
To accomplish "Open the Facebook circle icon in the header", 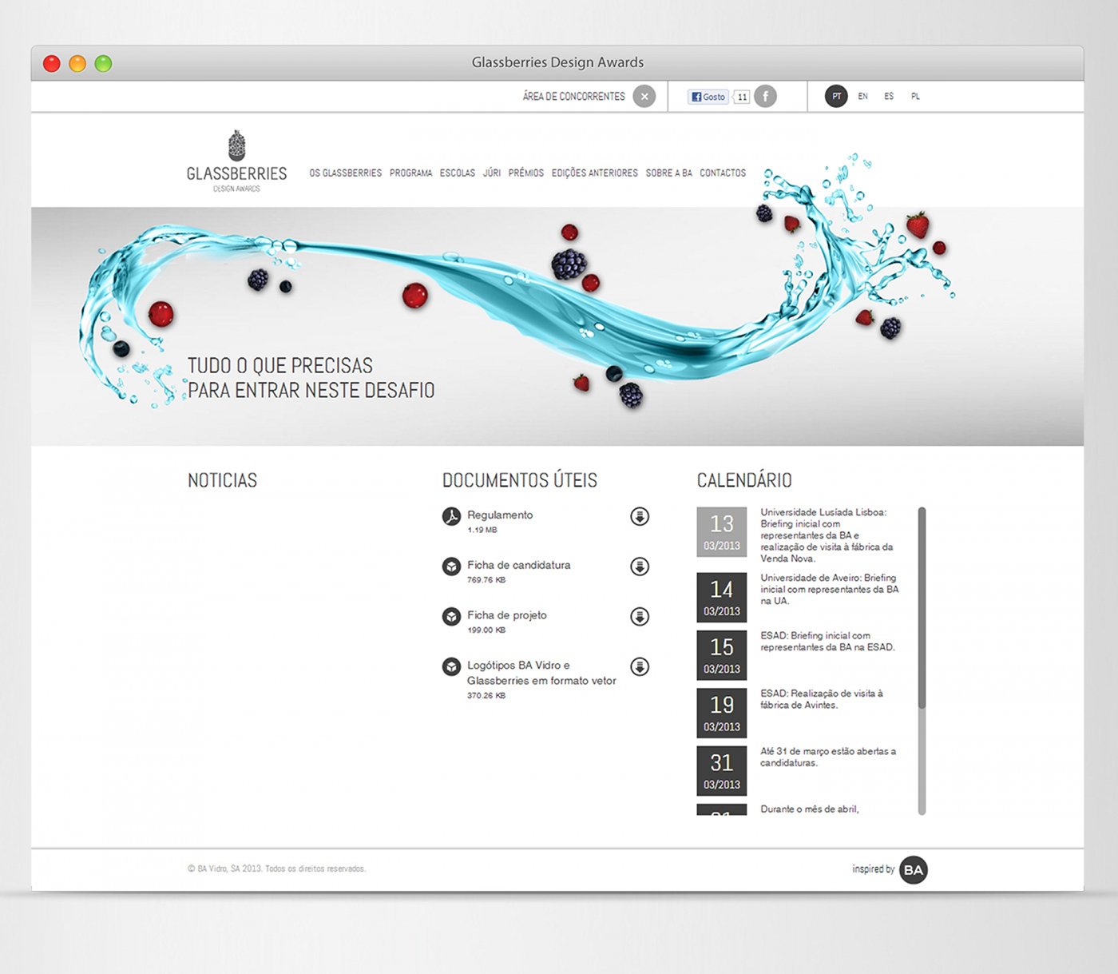I will click(x=765, y=96).
